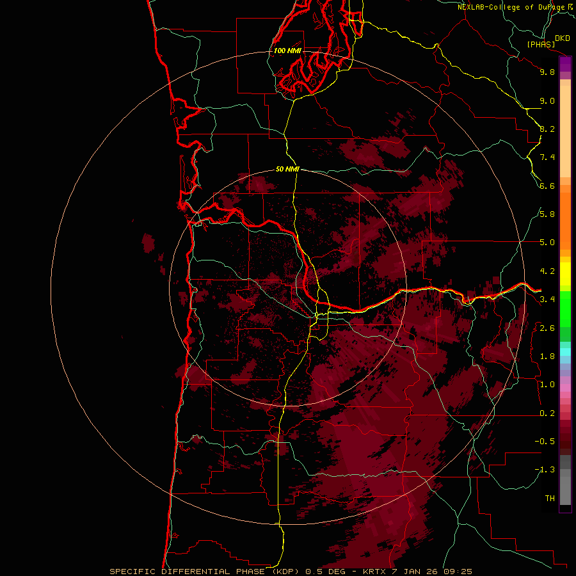Pick the dark purple band atop the color scale
The image size is (576, 576).
565,64
